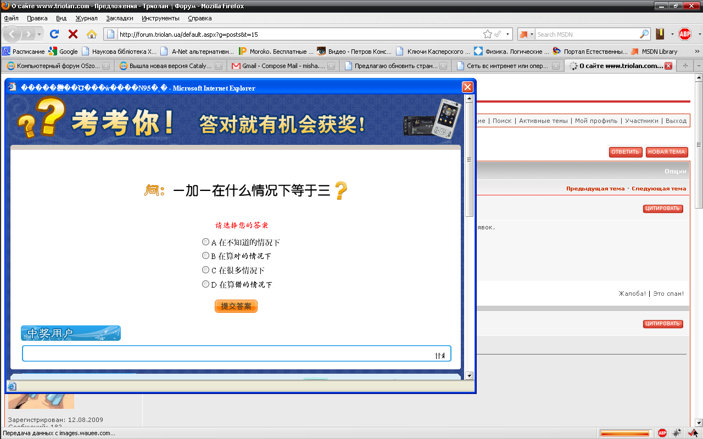This screenshot has height=439, width=703.
Task: Click the red Stop loading icon
Action: click(x=72, y=34)
